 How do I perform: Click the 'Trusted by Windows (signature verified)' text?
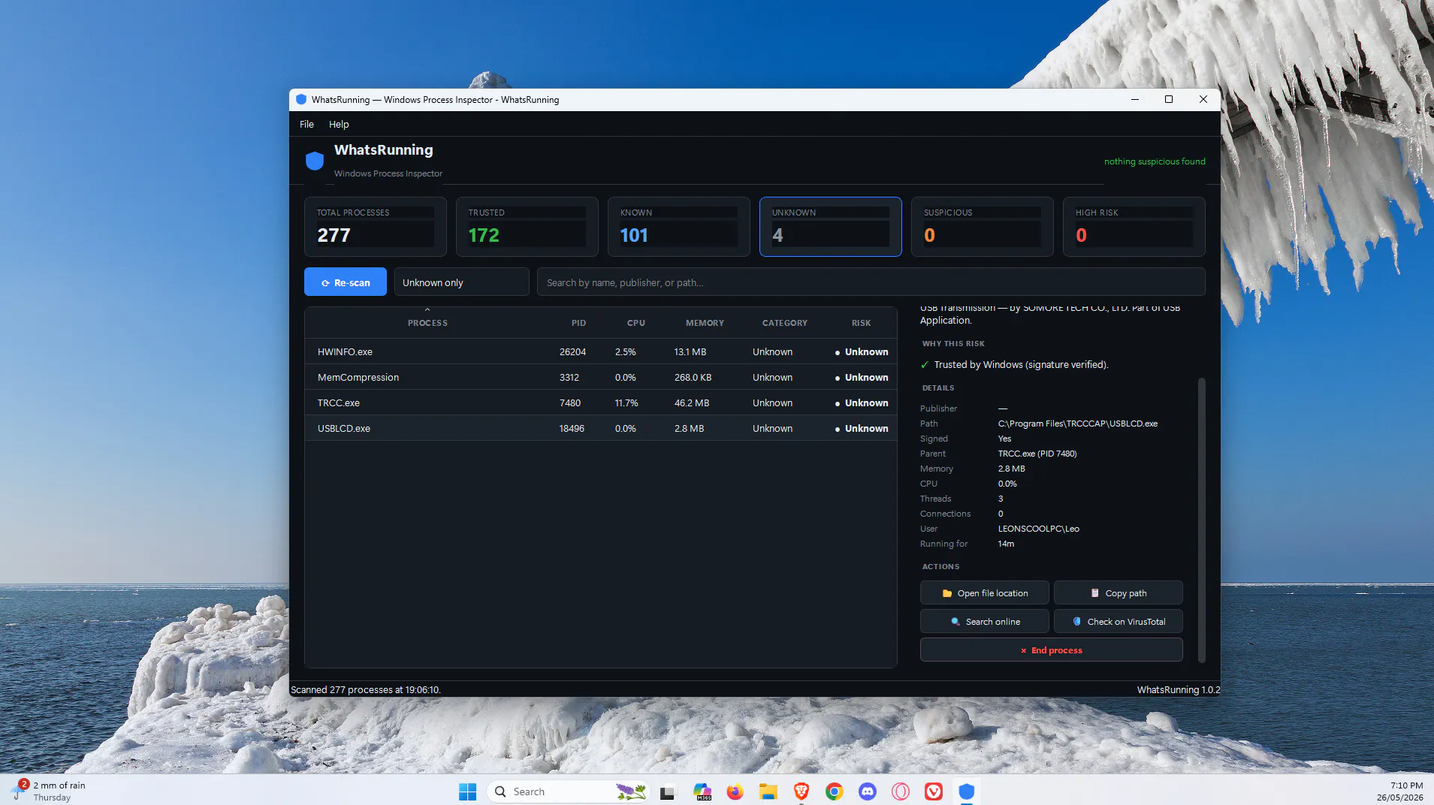[1021, 364]
